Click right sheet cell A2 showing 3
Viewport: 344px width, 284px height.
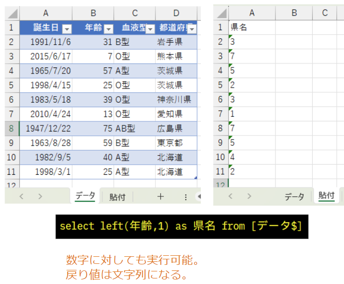(252, 42)
